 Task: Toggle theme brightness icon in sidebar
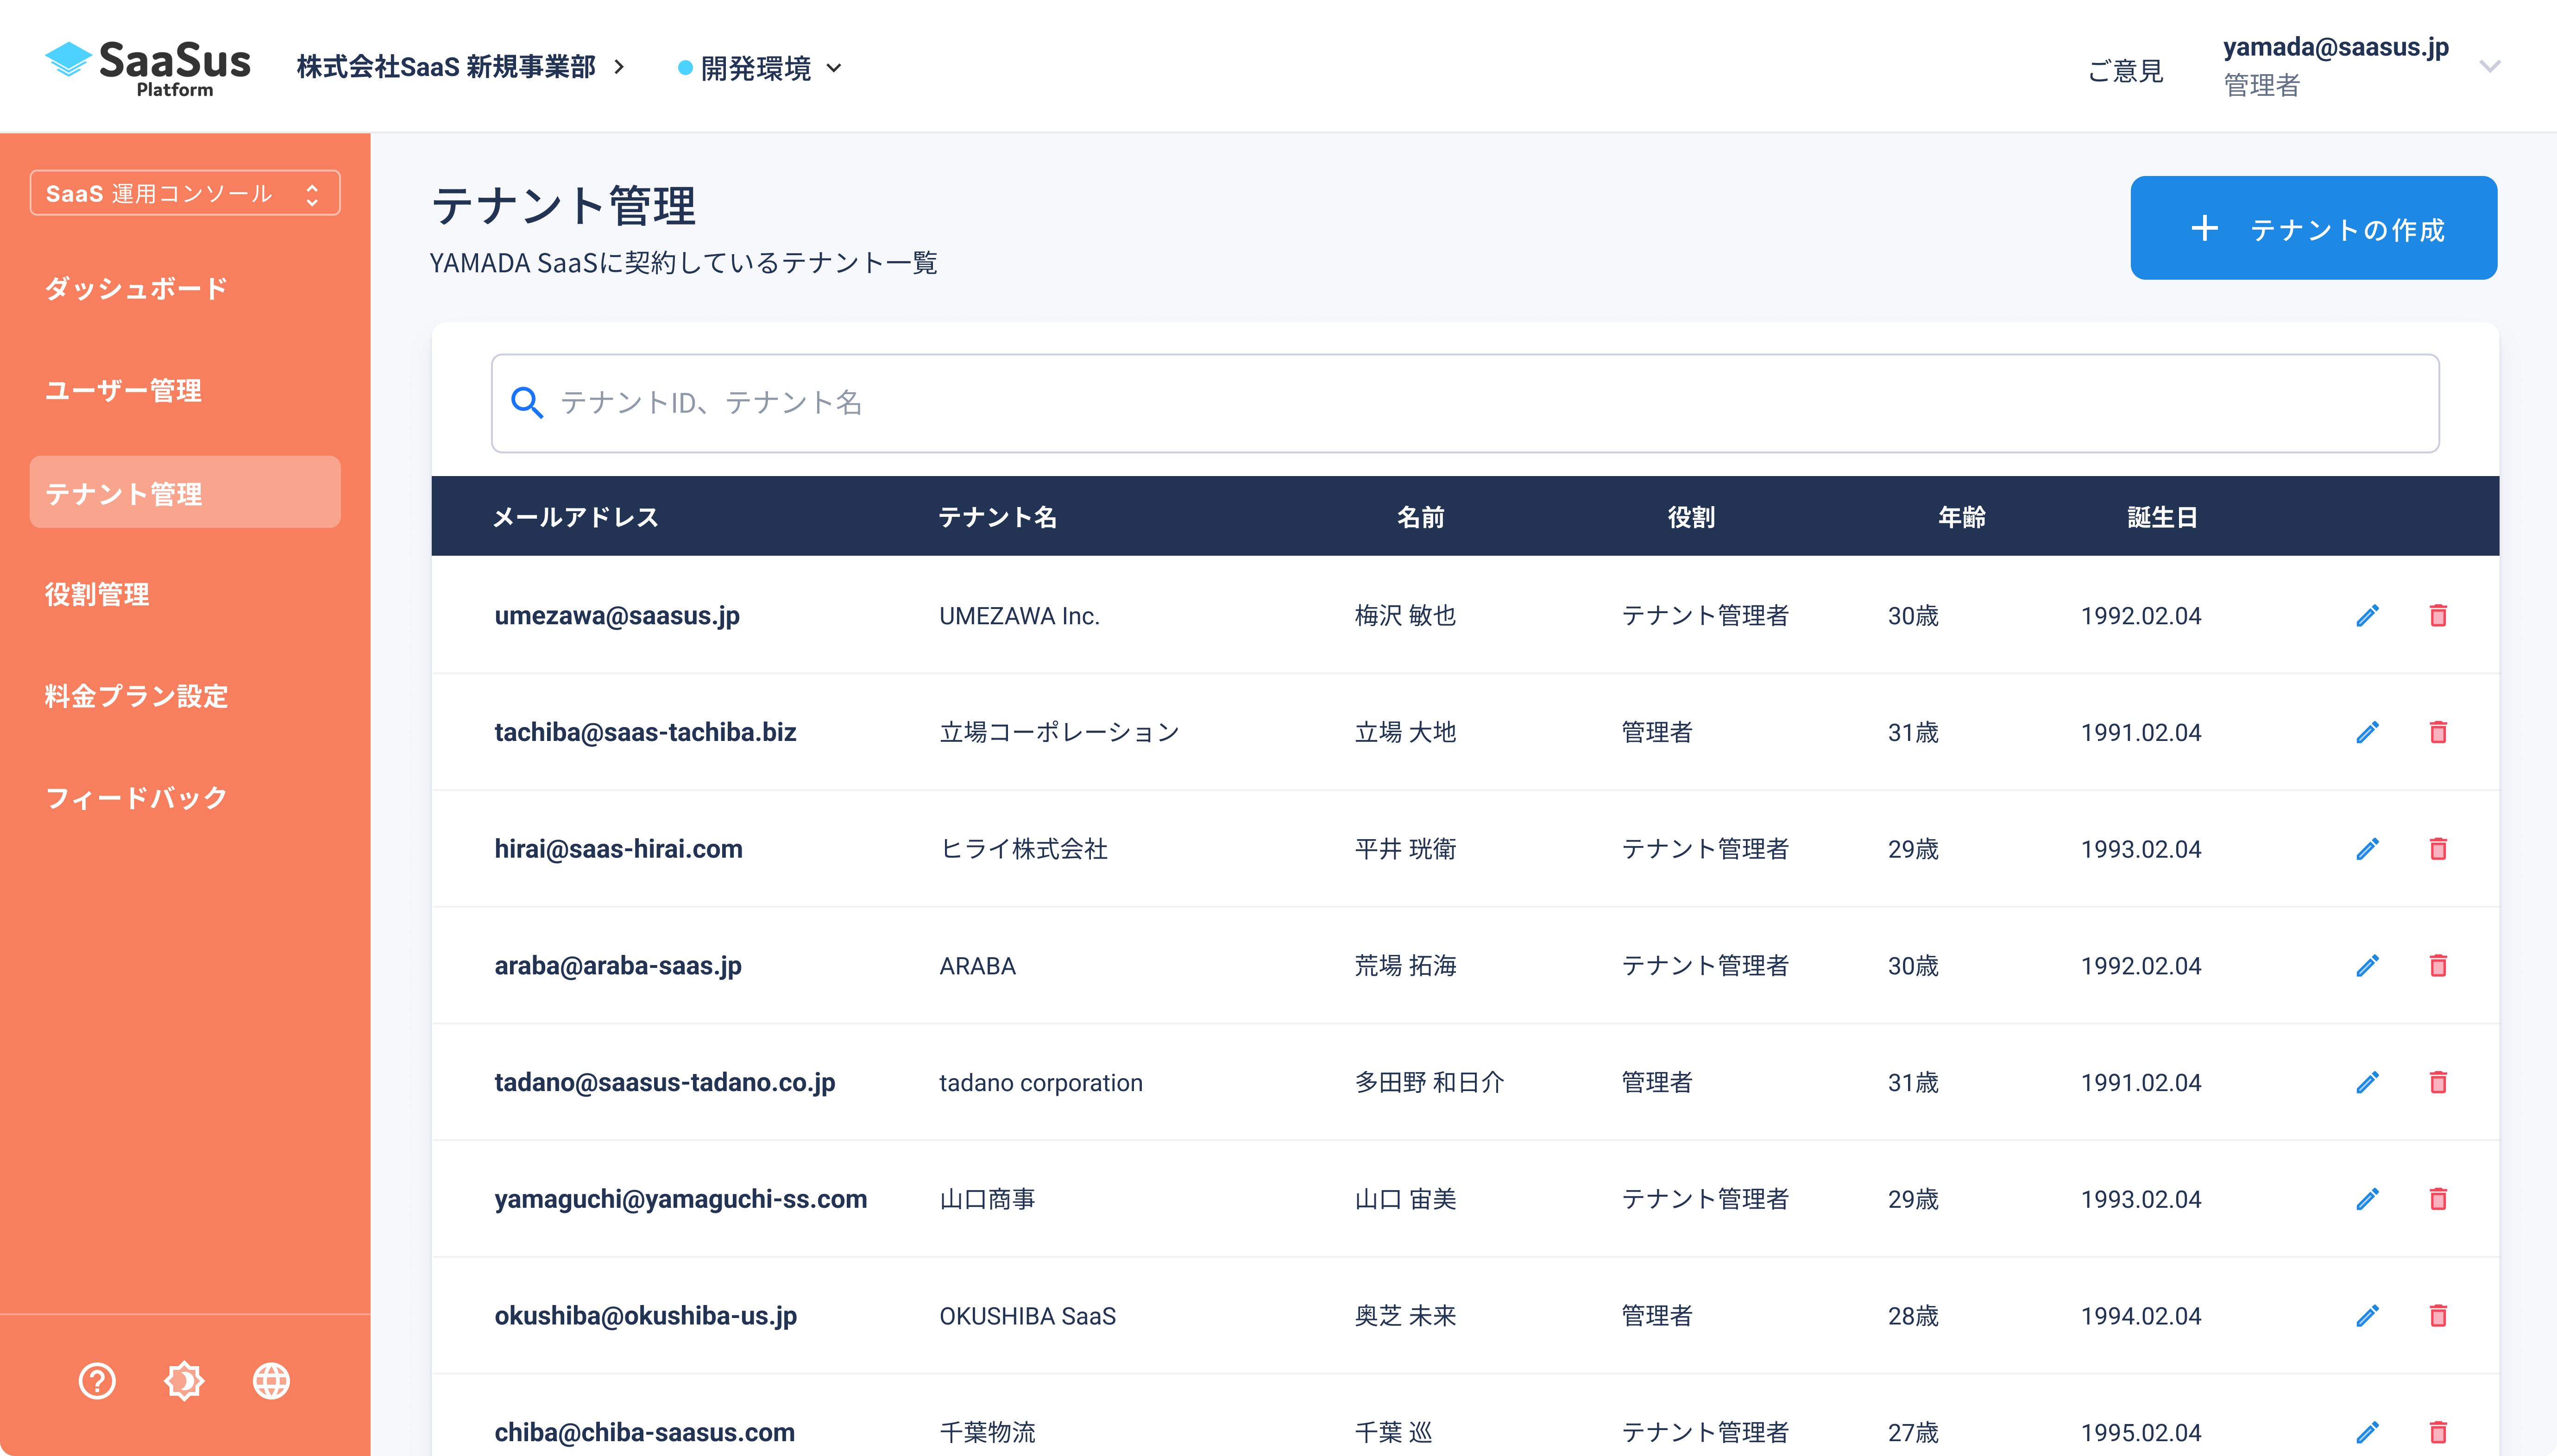pos(184,1381)
